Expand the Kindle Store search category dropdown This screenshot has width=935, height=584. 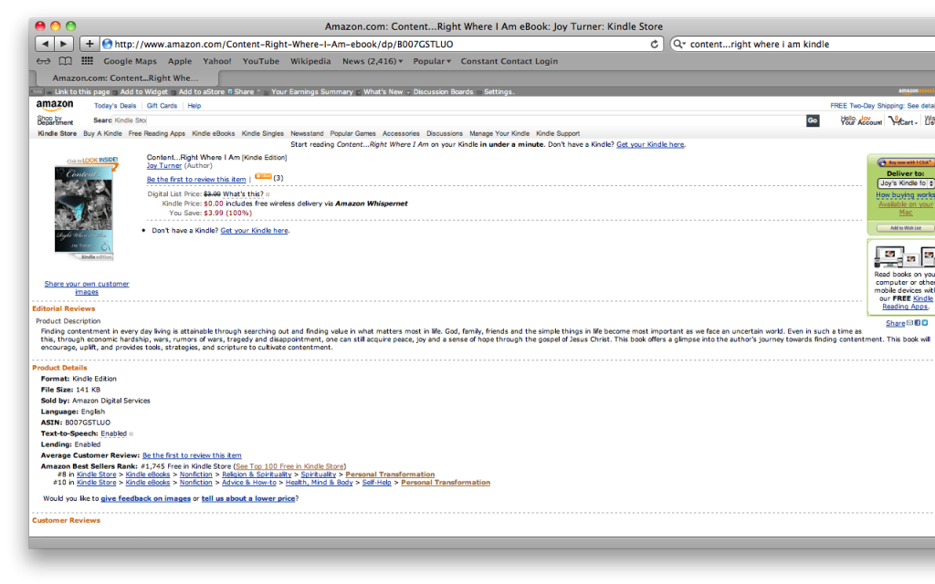[131, 120]
